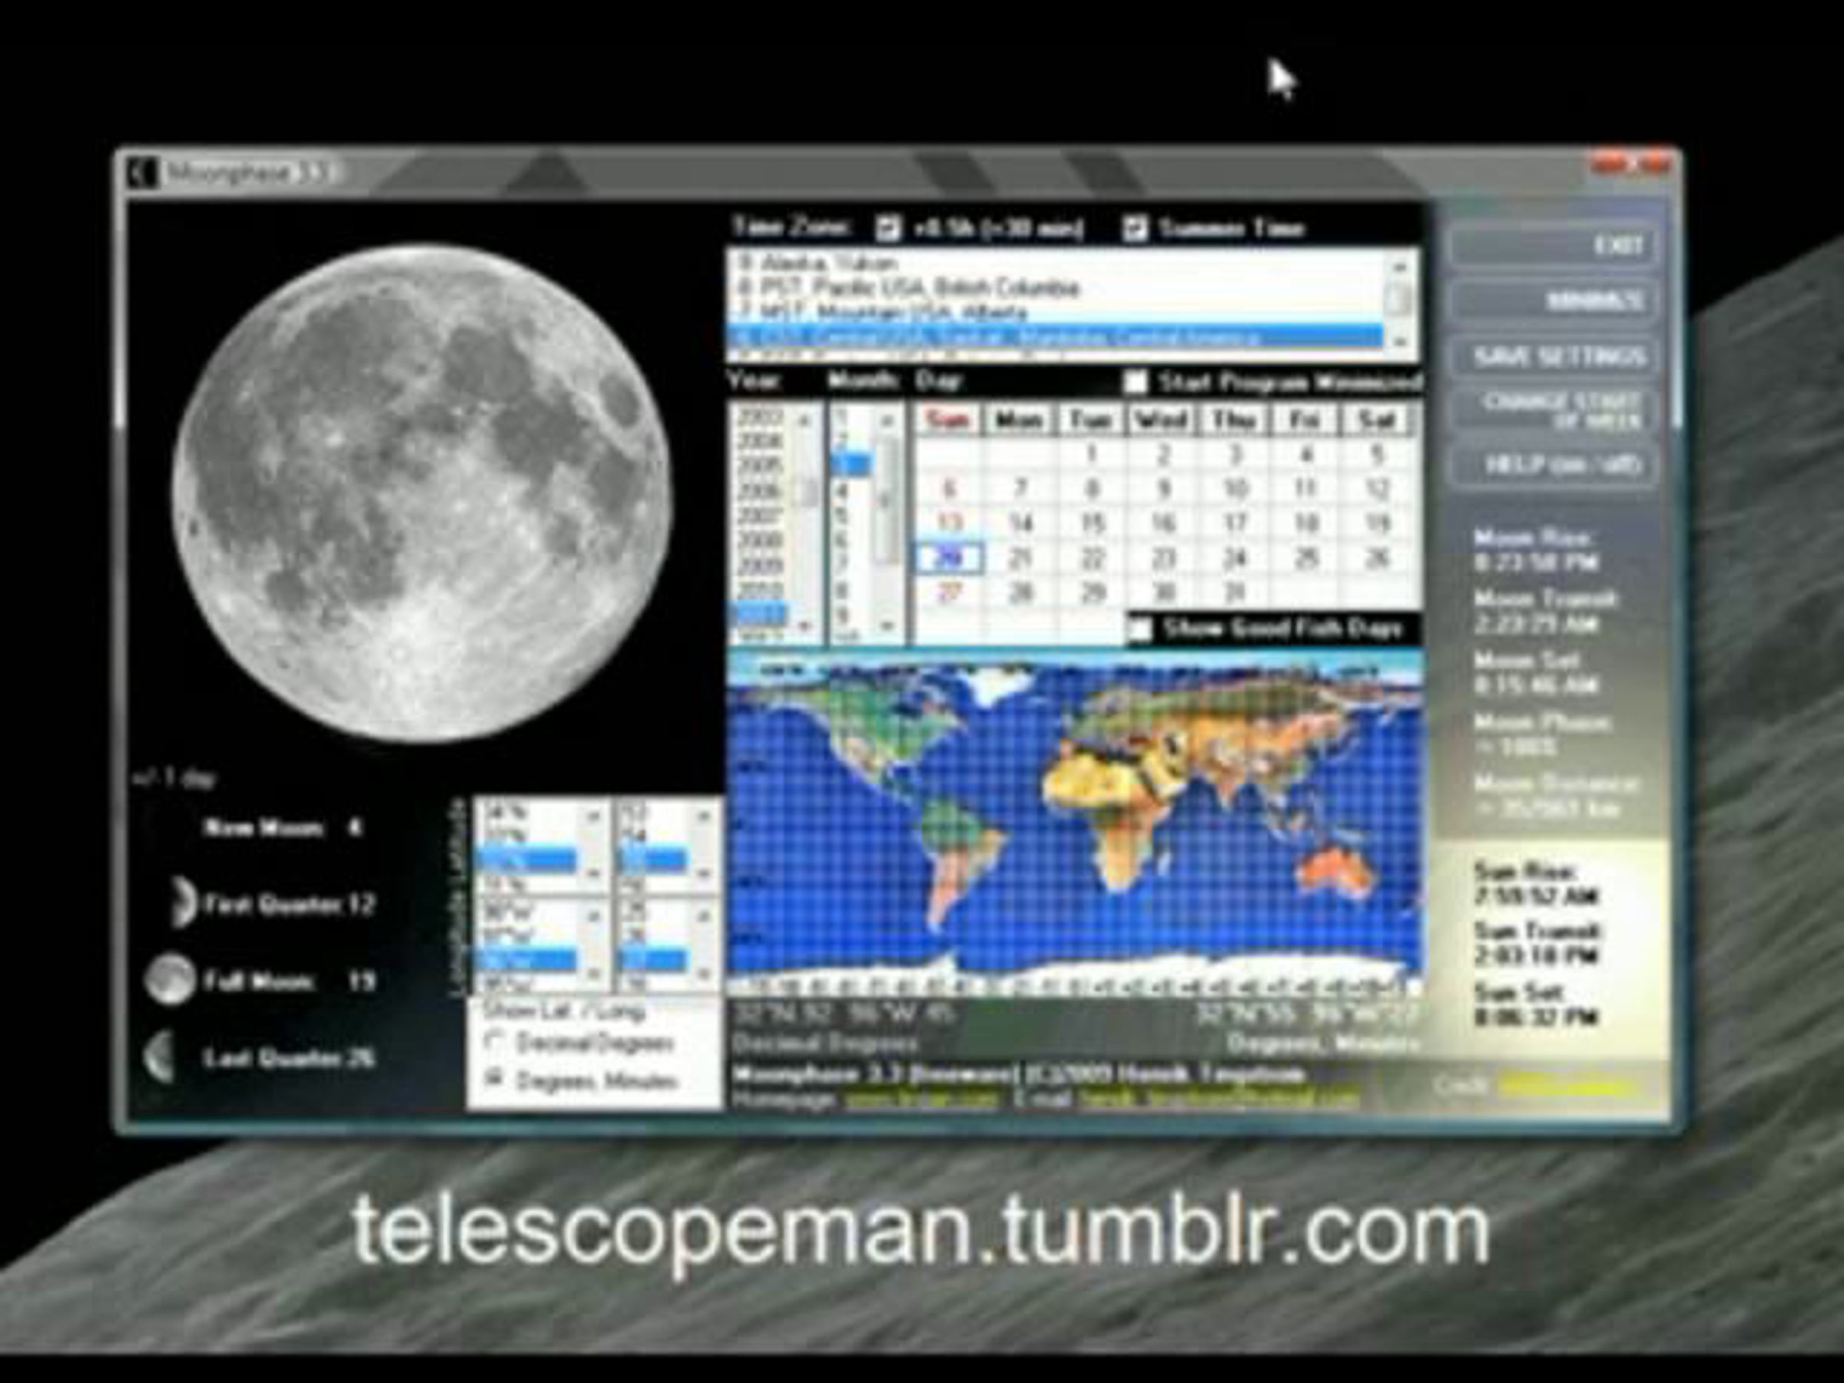Toggle the HELP (on / off) button

click(1554, 464)
